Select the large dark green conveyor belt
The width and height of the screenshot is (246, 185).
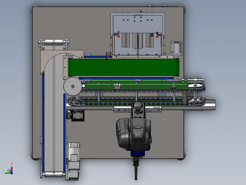point(123,67)
